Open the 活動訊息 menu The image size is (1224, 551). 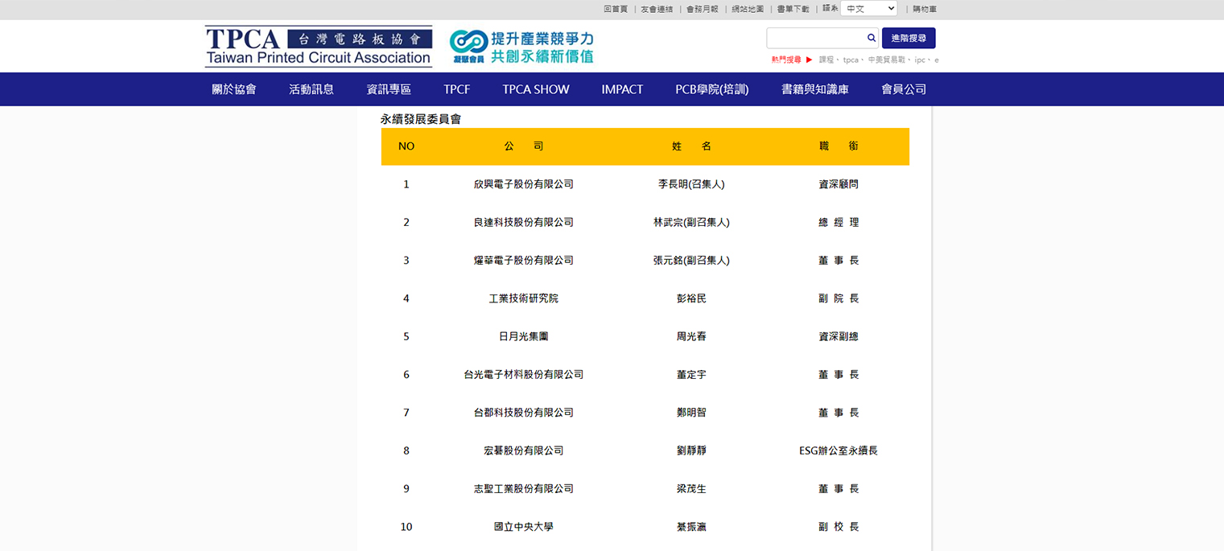point(311,89)
